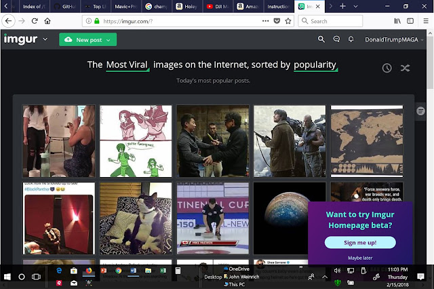The height and width of the screenshot is (289, 434).
Task: Open Calculator from taskbar
Action: tap(178, 271)
